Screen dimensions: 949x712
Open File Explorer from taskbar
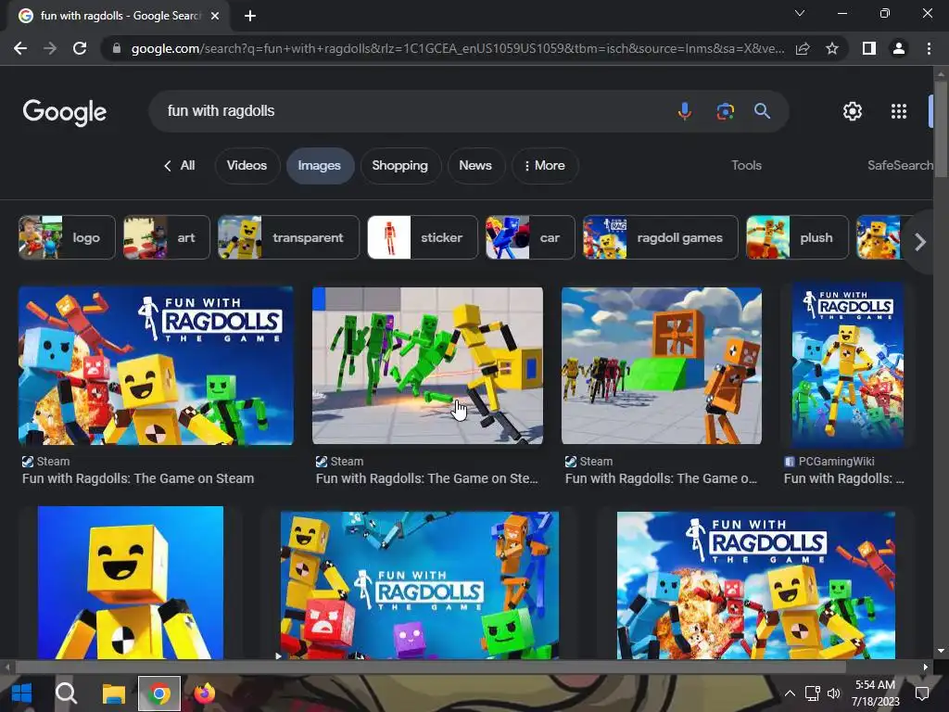tap(113, 693)
